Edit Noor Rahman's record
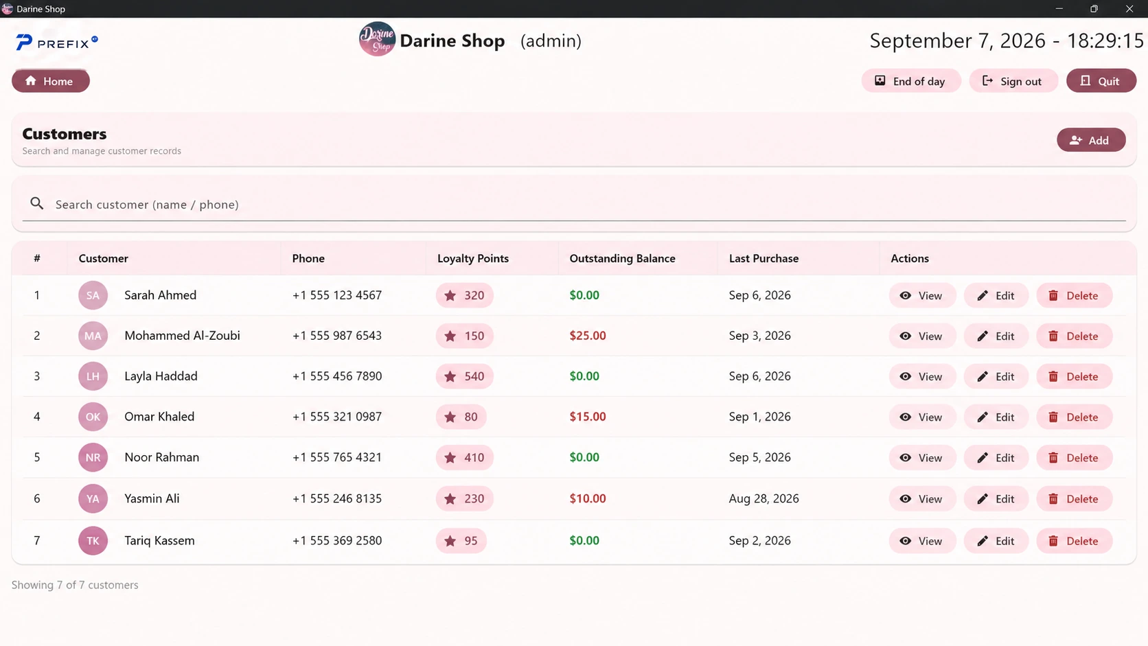The height and width of the screenshot is (646, 1148). tap(996, 458)
